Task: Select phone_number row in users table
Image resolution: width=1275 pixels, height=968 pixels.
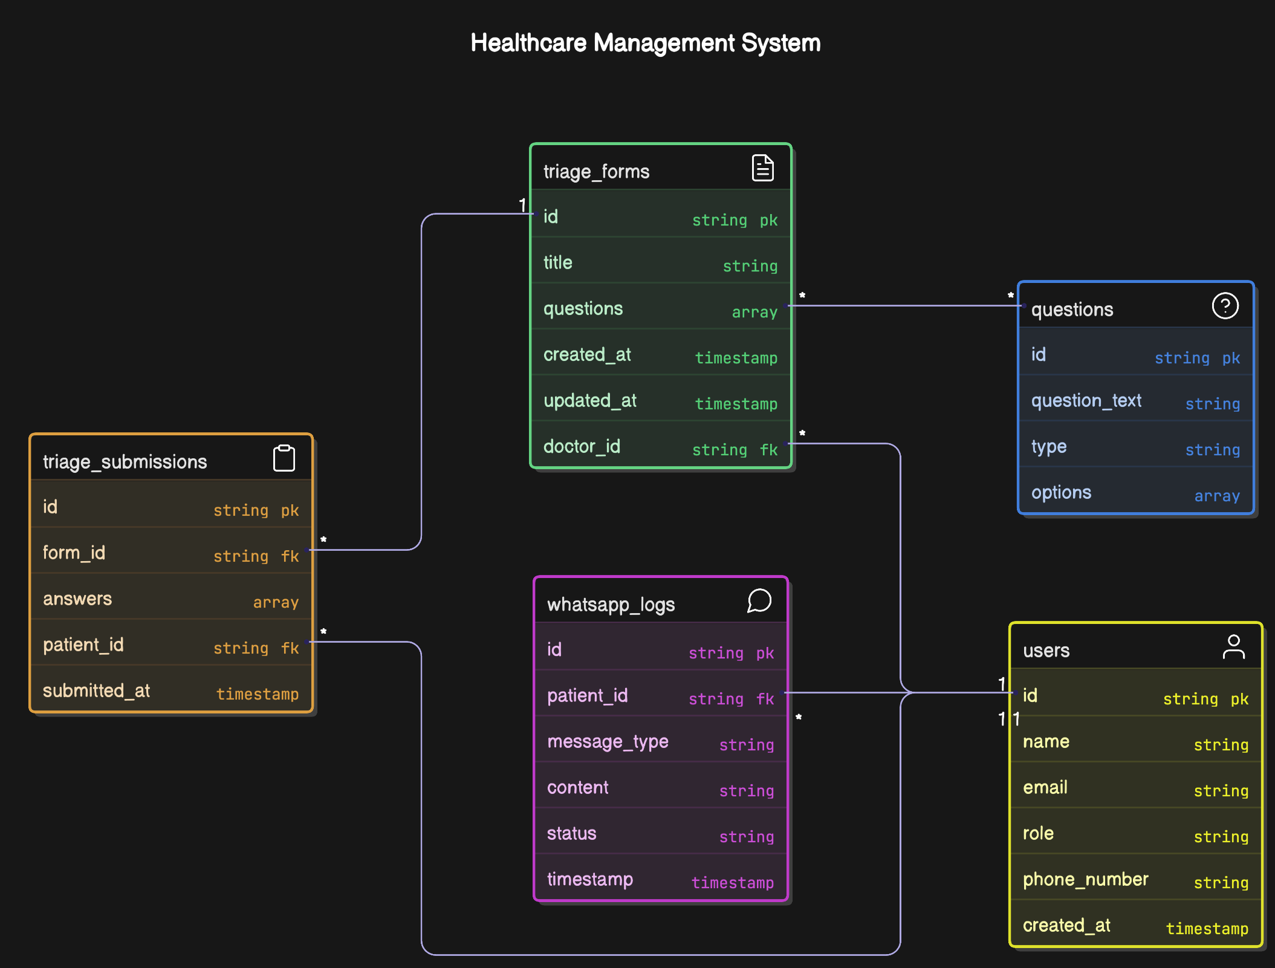Action: pyautogui.click(x=1135, y=880)
